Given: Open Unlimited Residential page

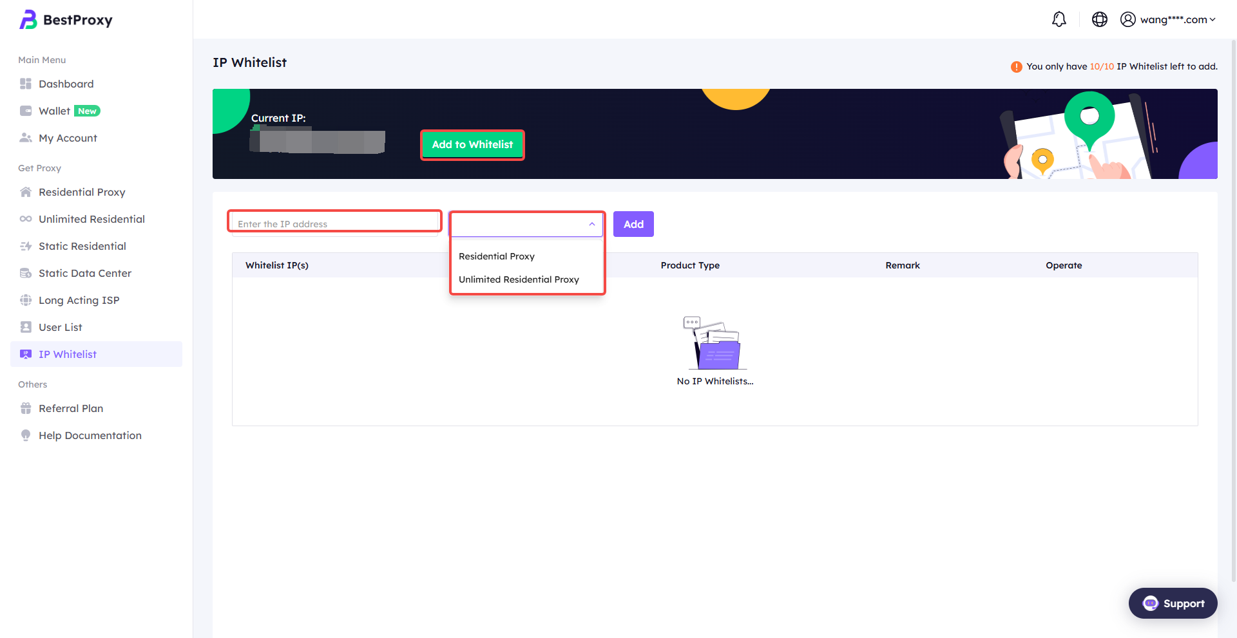Looking at the screenshot, I should [97, 219].
